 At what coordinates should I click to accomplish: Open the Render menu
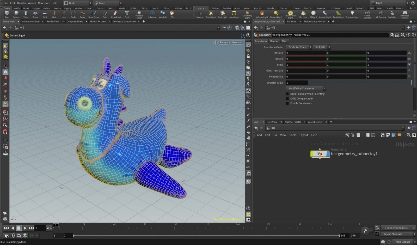[x=21, y=3]
